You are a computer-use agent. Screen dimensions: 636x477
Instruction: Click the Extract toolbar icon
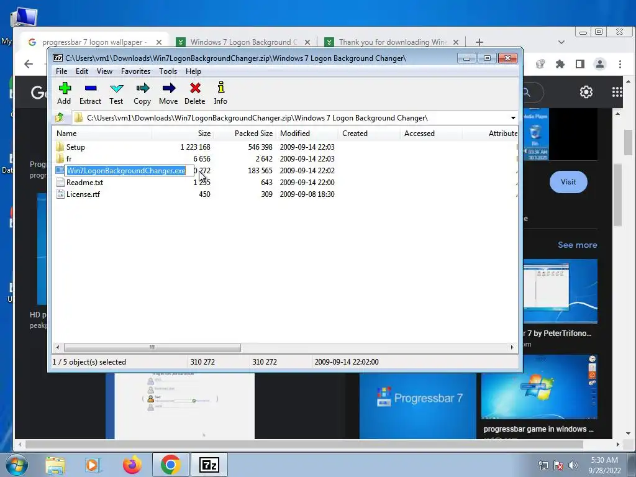pos(91,88)
